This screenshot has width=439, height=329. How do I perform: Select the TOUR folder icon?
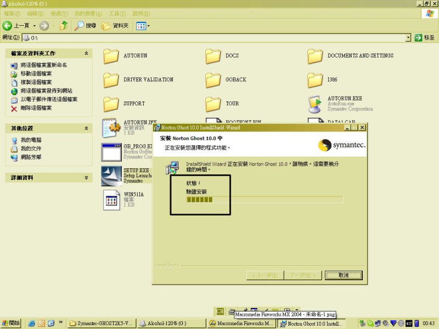(213, 104)
